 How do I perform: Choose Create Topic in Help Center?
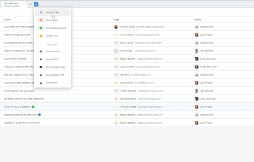(x=52, y=59)
